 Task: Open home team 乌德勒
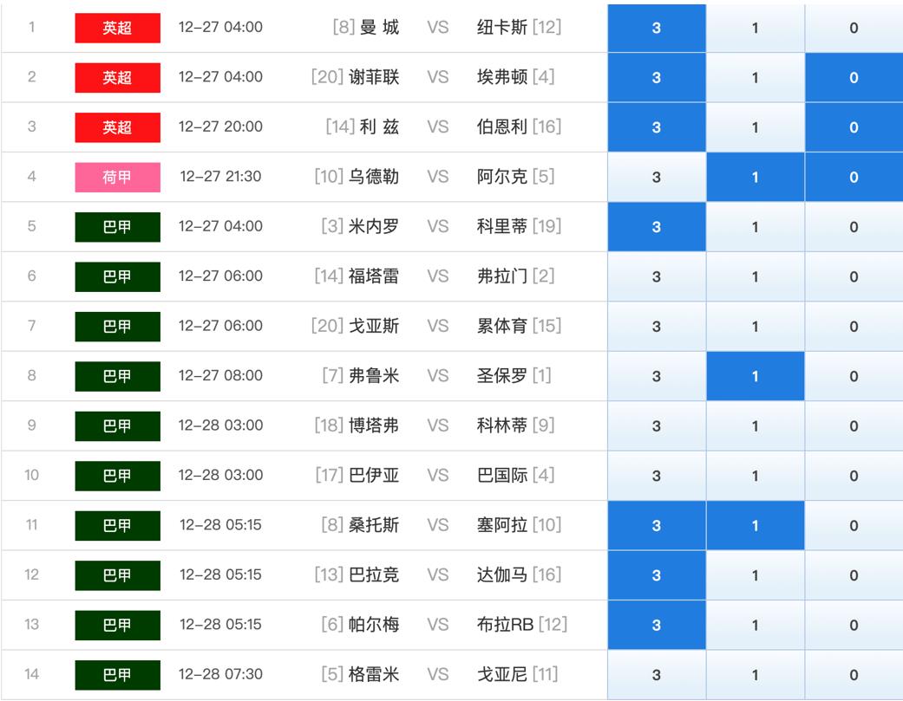[373, 177]
